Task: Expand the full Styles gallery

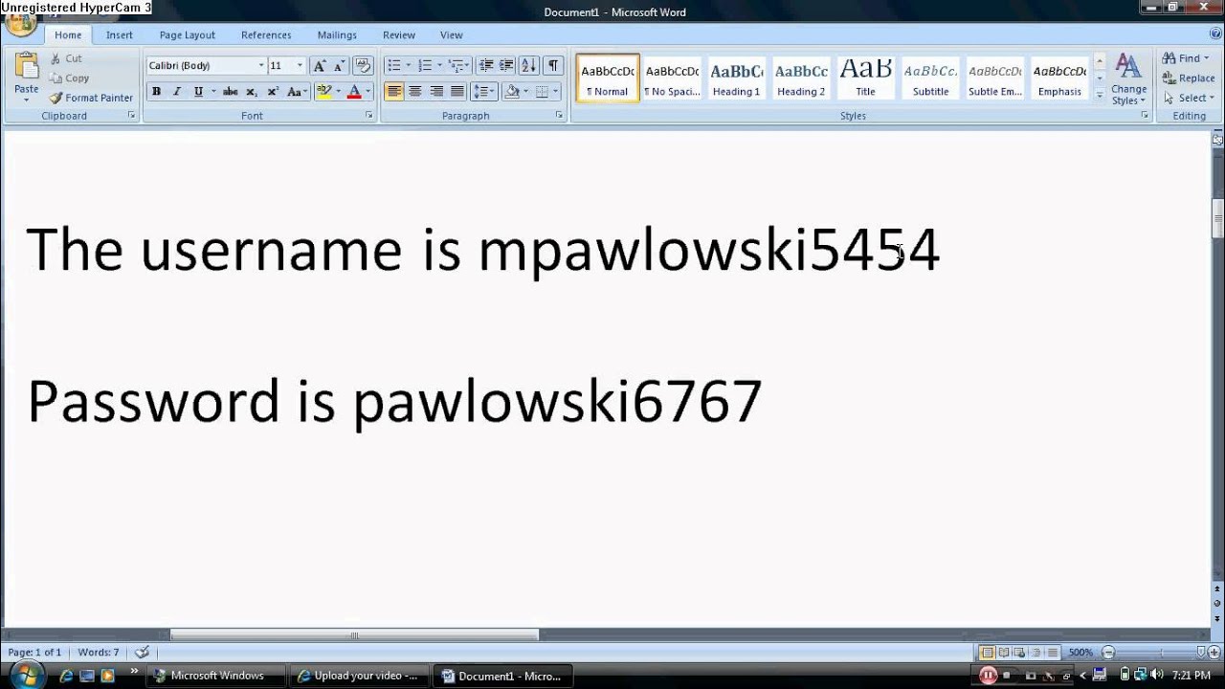Action: [x=1100, y=95]
